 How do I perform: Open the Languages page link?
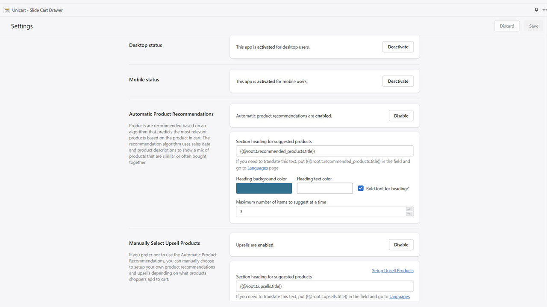pyautogui.click(x=257, y=168)
